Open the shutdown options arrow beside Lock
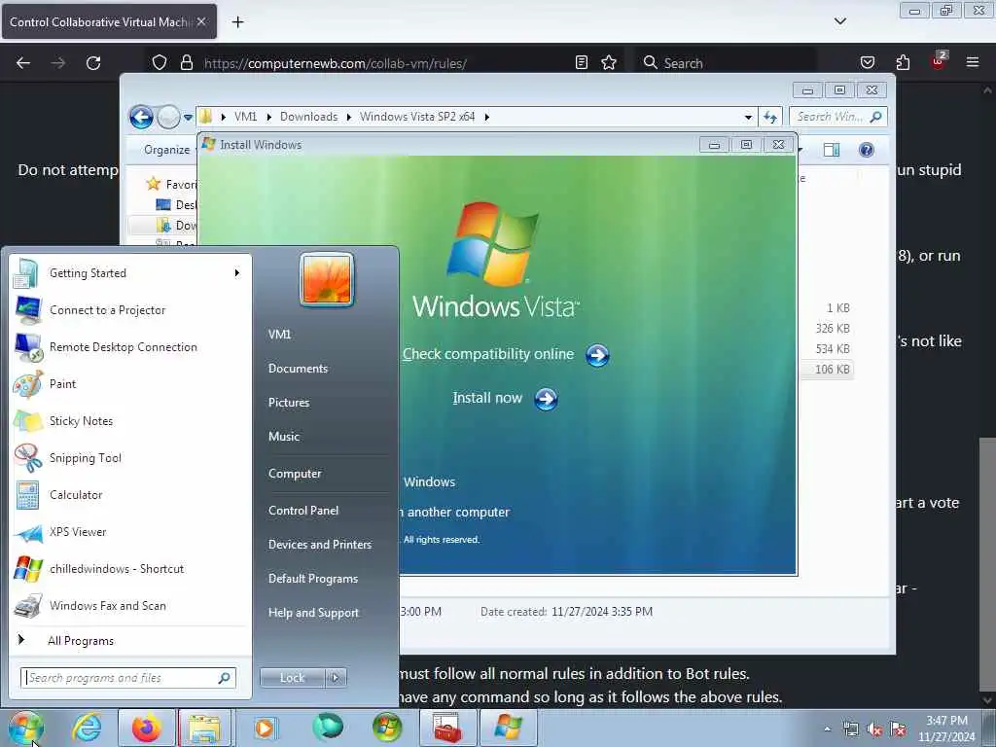The image size is (996, 747). (x=336, y=678)
